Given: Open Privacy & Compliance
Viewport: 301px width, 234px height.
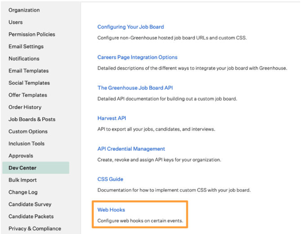Looking at the screenshot, I should click(35, 229).
